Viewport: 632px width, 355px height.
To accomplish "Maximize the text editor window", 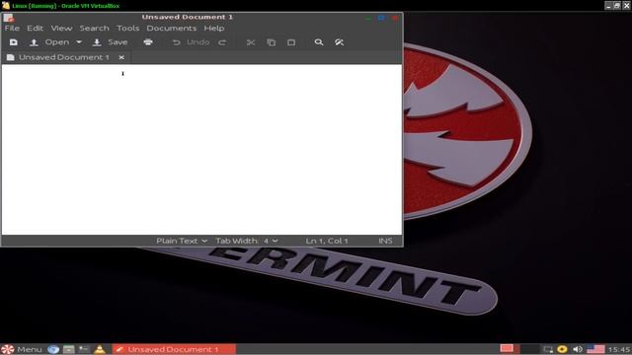I will 381,18.
